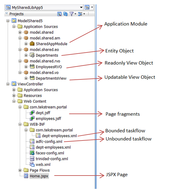Click the Refresh icon in Projects toolbar
Image resolution: width=170 pixels, height=196 pixels.
[x=65, y=14]
